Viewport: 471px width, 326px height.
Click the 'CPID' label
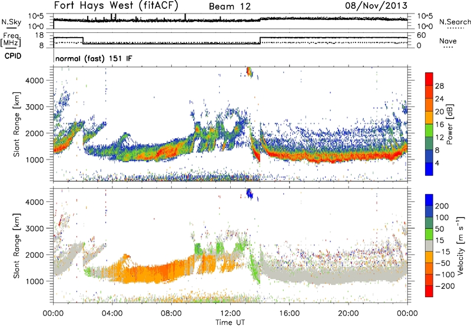pyautogui.click(x=13, y=56)
